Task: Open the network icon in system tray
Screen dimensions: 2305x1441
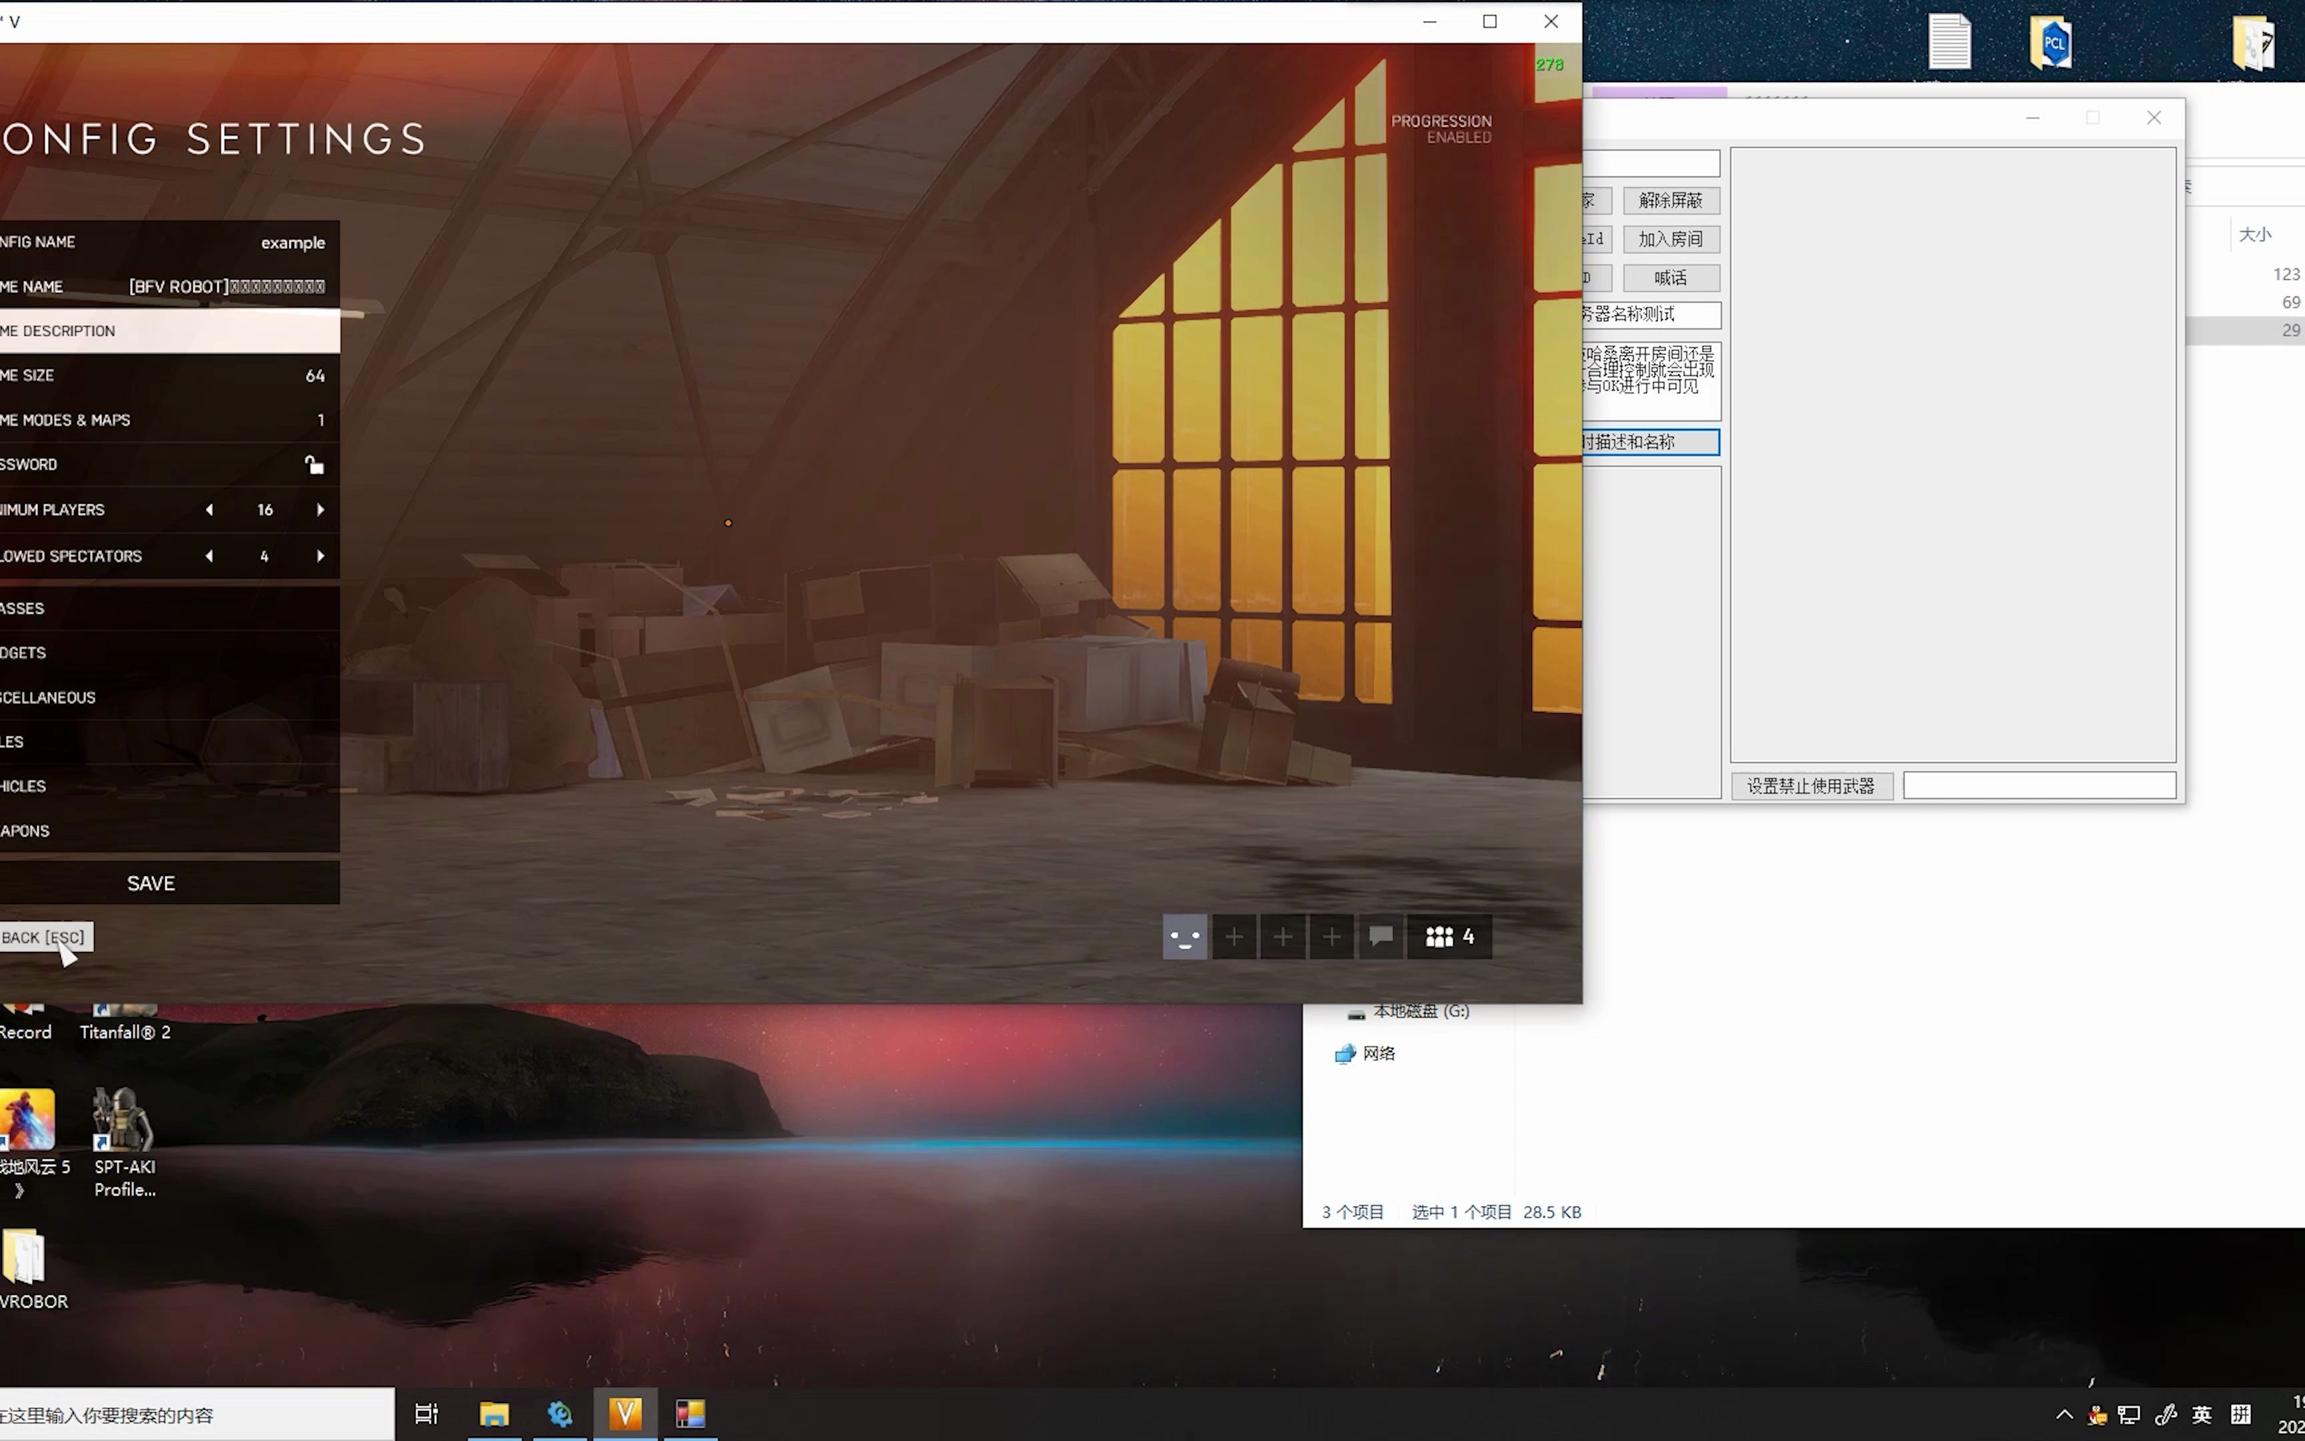Action: click(2129, 1414)
